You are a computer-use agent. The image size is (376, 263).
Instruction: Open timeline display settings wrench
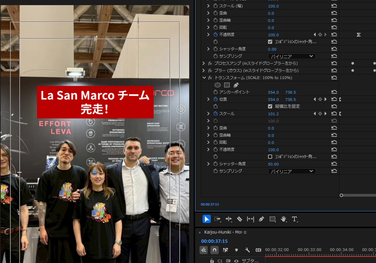247,250
